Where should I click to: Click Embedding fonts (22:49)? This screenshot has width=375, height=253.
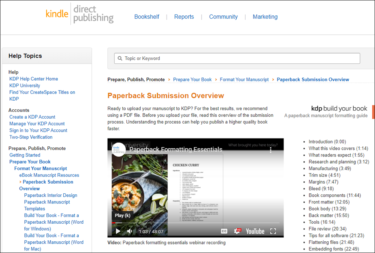pos(334,249)
